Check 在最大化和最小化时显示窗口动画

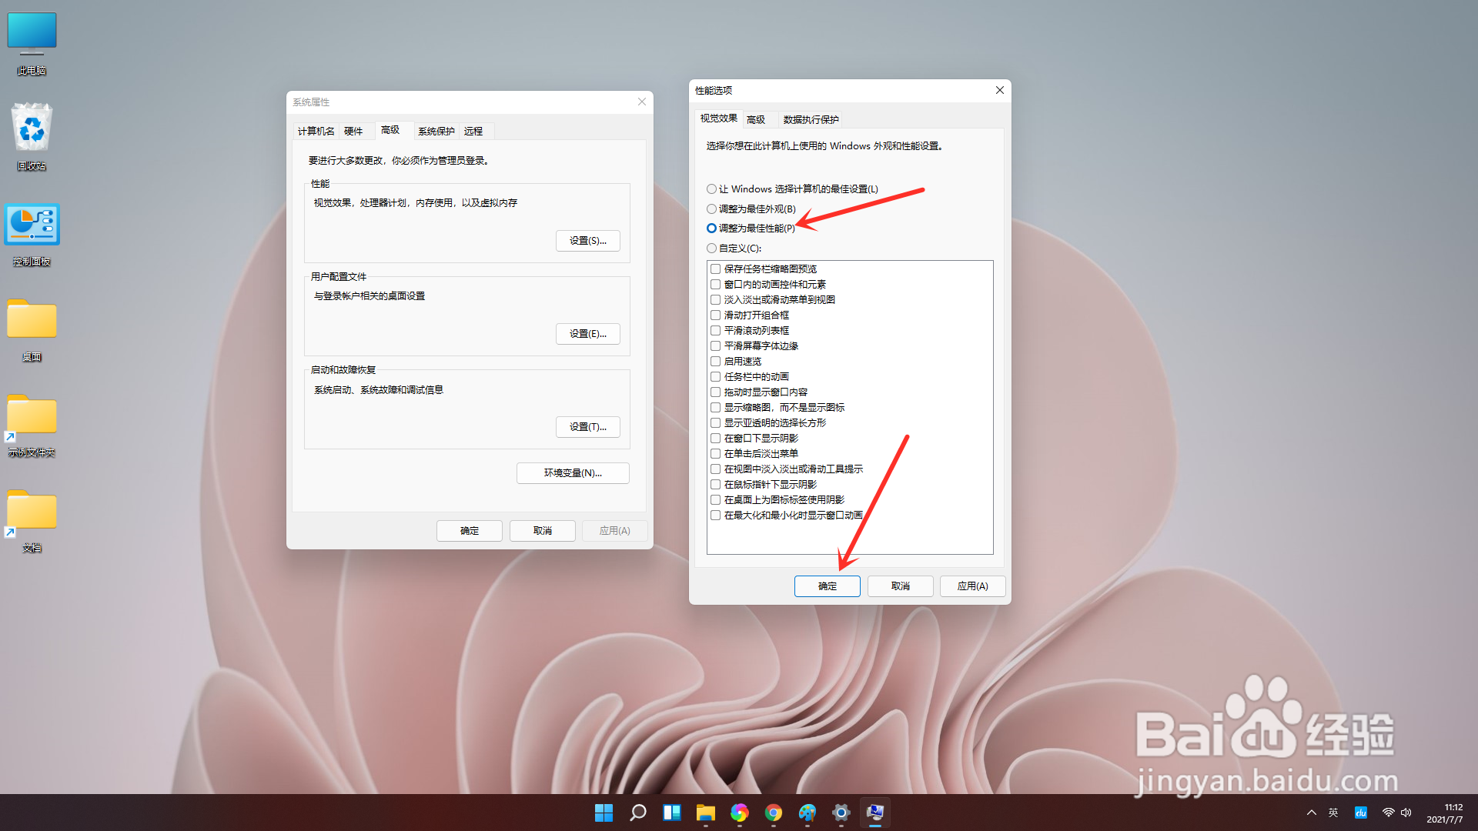716,516
